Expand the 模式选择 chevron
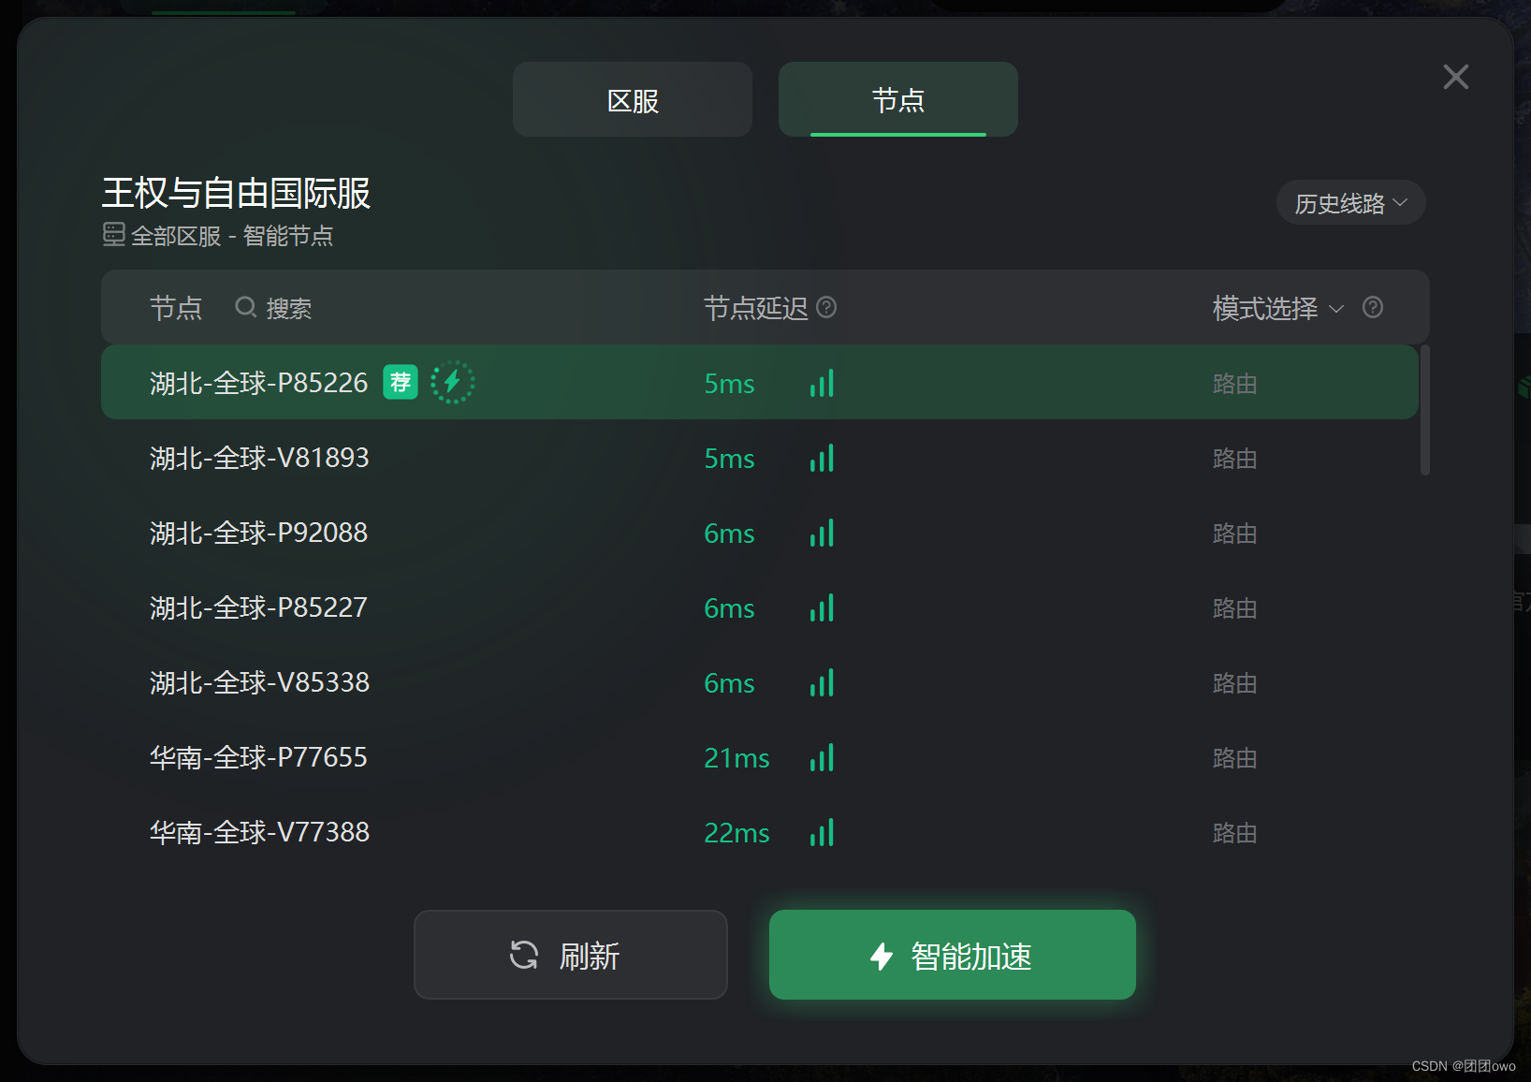 pos(1336,309)
